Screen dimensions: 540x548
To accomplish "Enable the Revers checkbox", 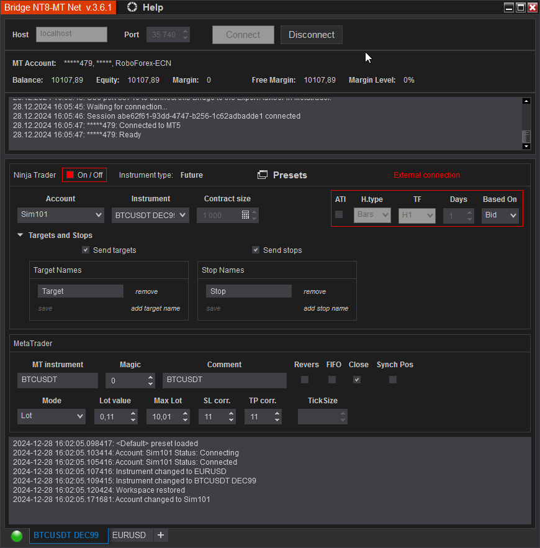I will pyautogui.click(x=305, y=380).
